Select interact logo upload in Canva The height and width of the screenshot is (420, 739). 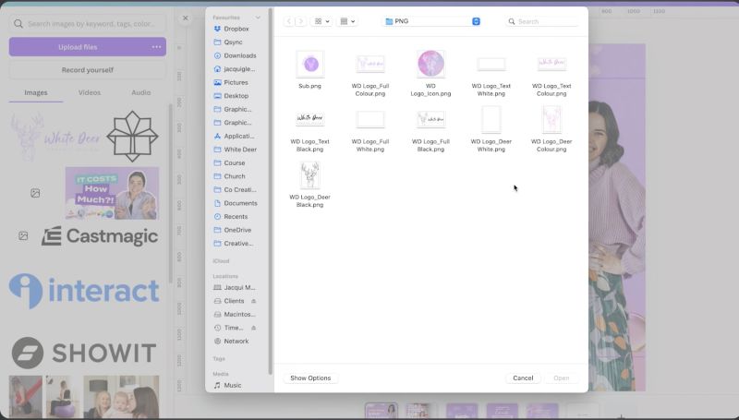coord(84,291)
